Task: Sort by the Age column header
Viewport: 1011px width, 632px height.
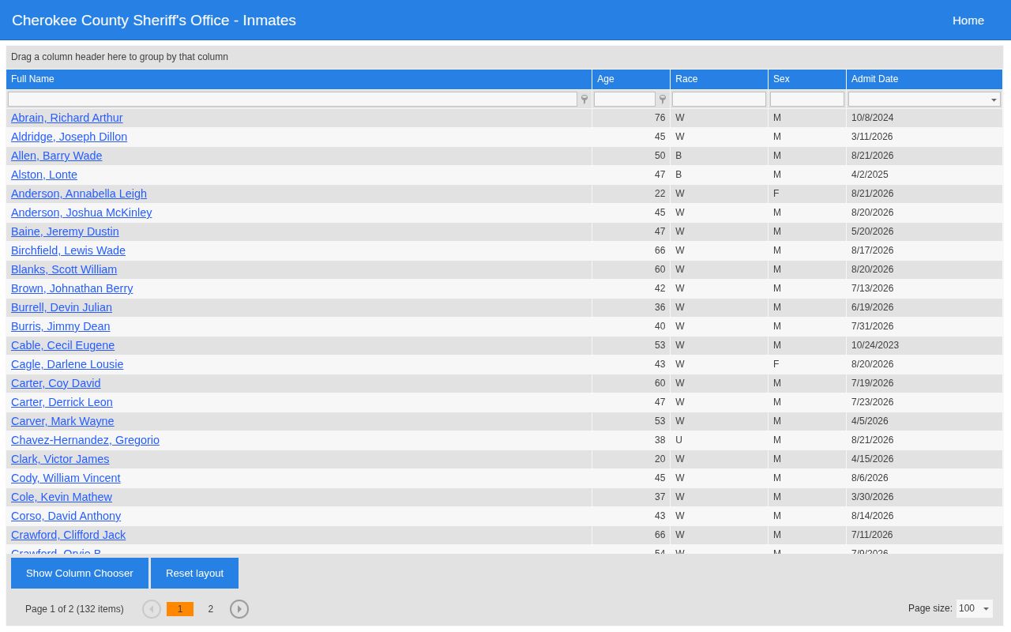Action: (631, 79)
